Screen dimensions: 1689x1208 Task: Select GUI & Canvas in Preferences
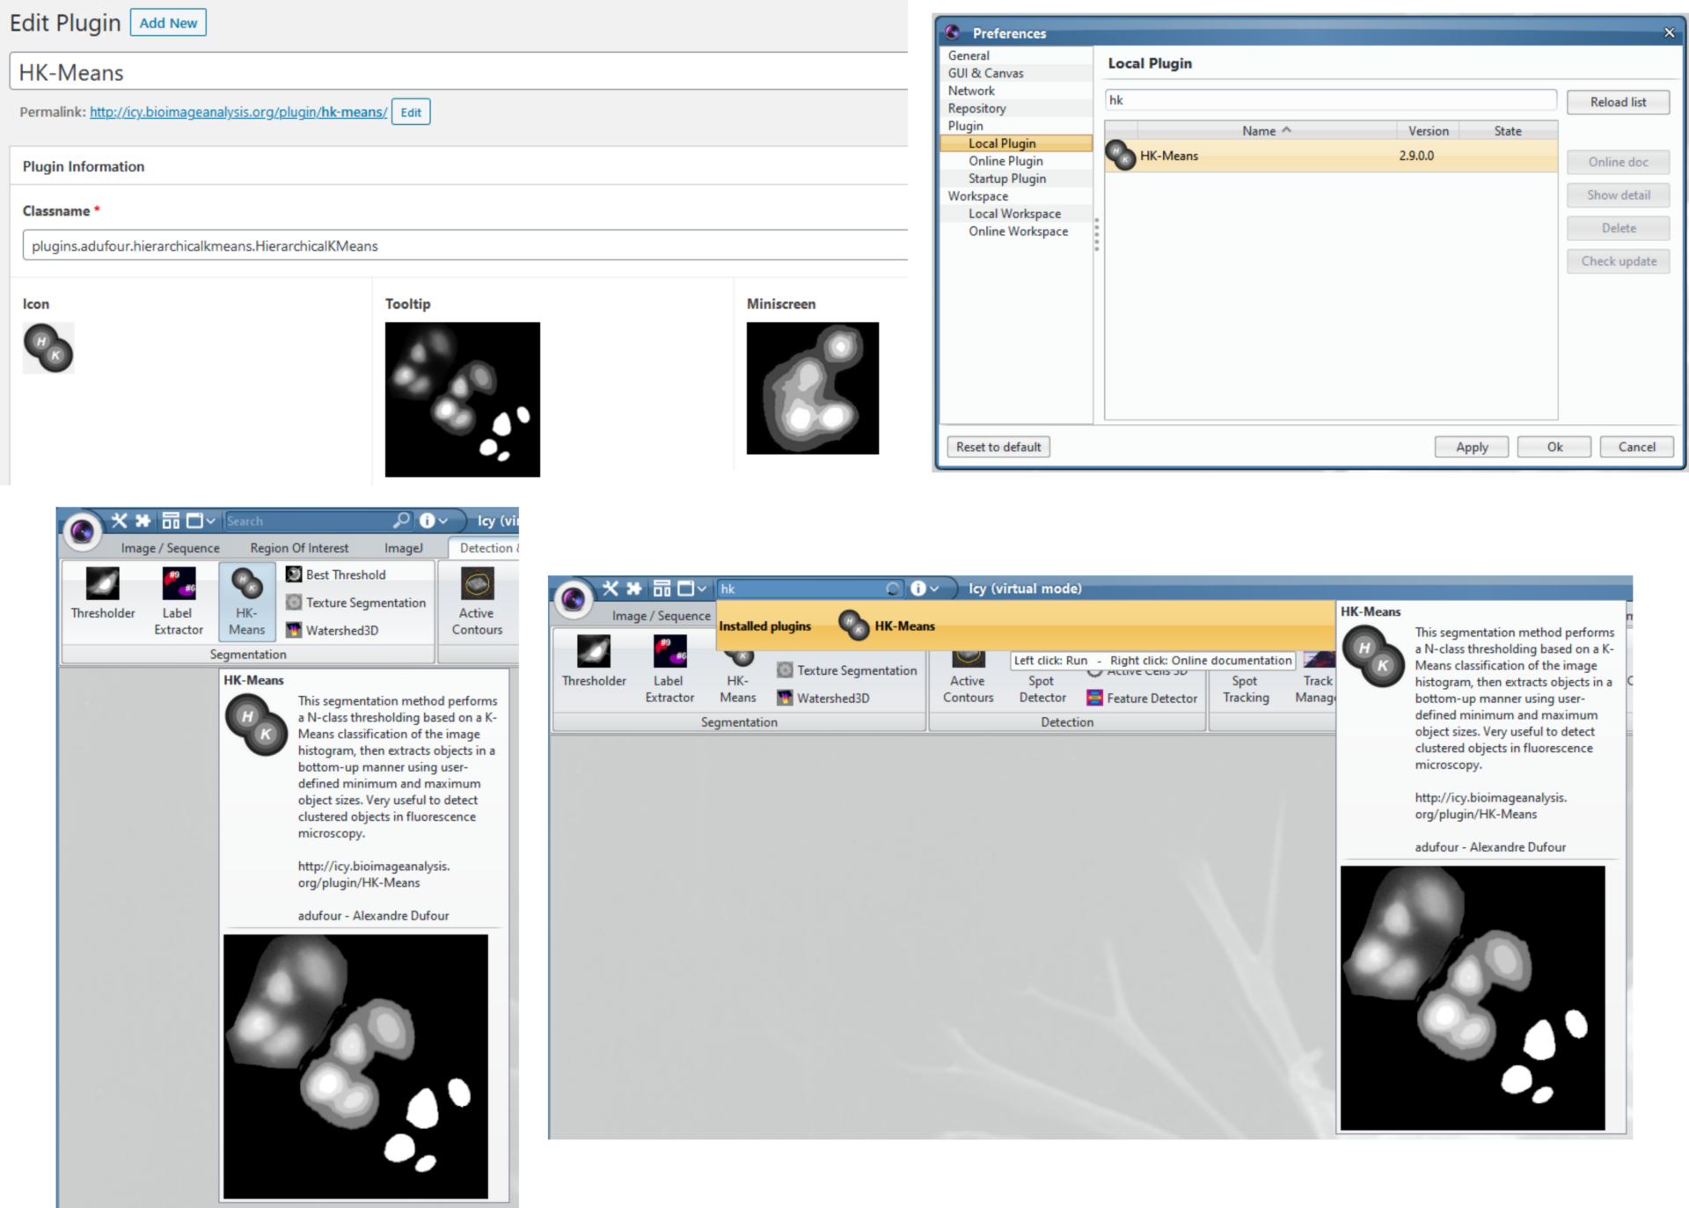tap(985, 73)
